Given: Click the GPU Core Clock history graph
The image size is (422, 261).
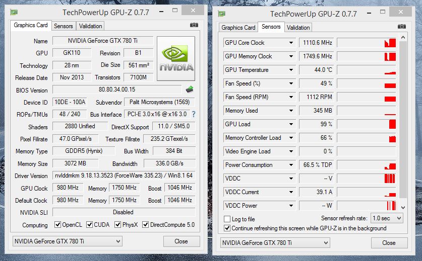Looking at the screenshot, I should (367, 43).
